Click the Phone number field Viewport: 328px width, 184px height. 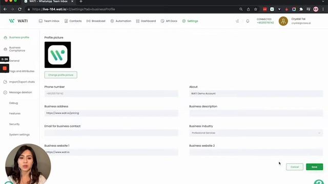(x=111, y=94)
